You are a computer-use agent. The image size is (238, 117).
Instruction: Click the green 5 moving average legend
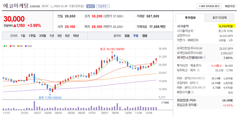click(x=6, y=46)
